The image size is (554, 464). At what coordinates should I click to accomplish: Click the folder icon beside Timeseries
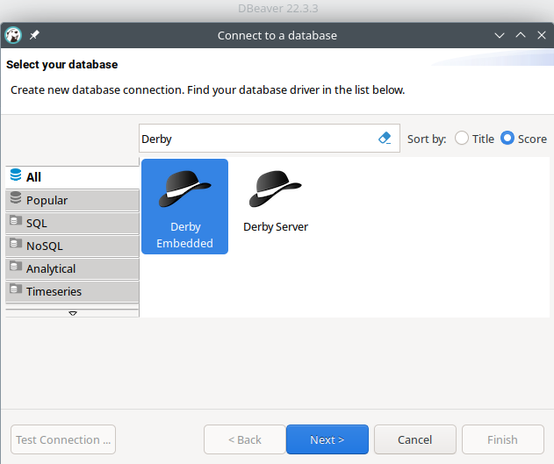pos(16,289)
